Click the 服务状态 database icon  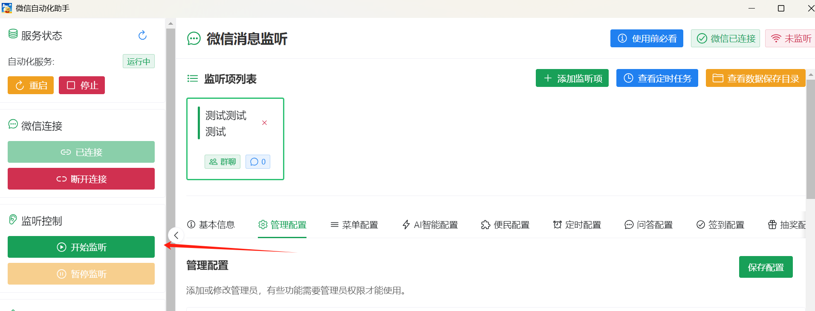click(x=13, y=34)
